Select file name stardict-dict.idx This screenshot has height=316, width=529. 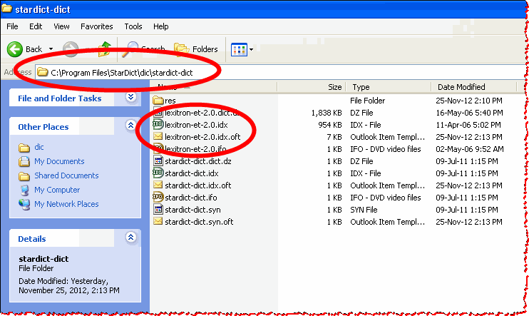(x=192, y=173)
